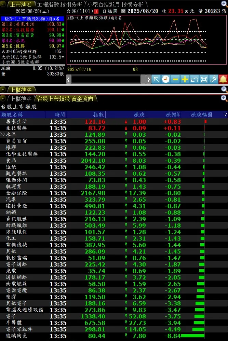
Task: Open the 日線圖 chart period selector
Action: pyautogui.click(x=110, y=11)
